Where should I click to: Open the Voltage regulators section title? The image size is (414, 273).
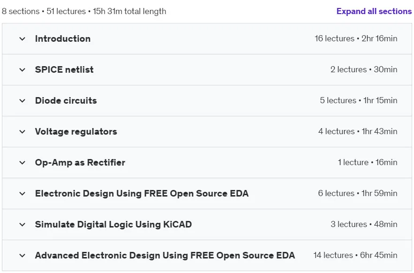[x=76, y=132]
